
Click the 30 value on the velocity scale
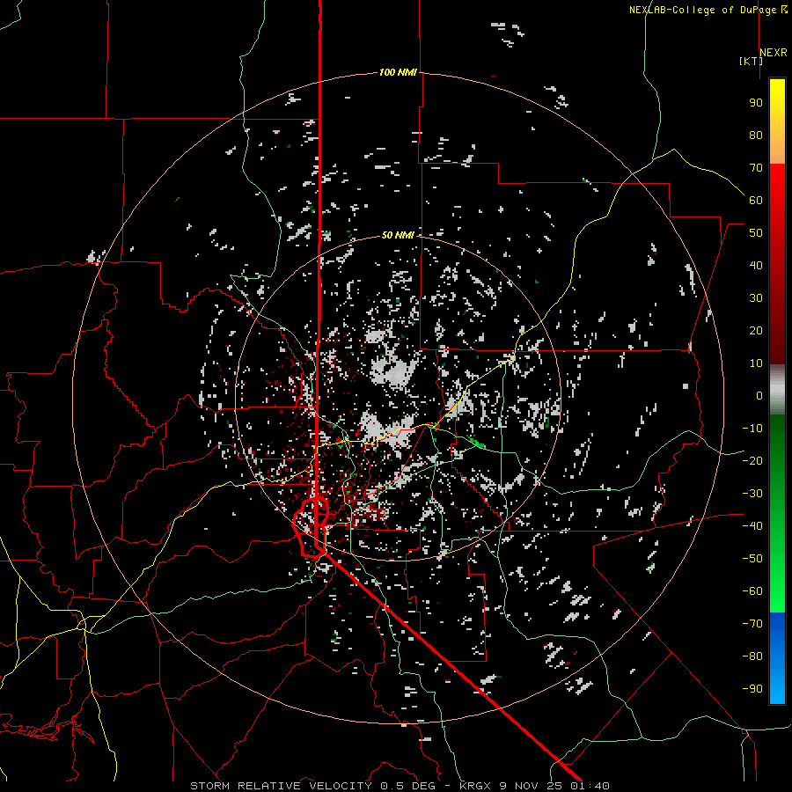[756, 298]
